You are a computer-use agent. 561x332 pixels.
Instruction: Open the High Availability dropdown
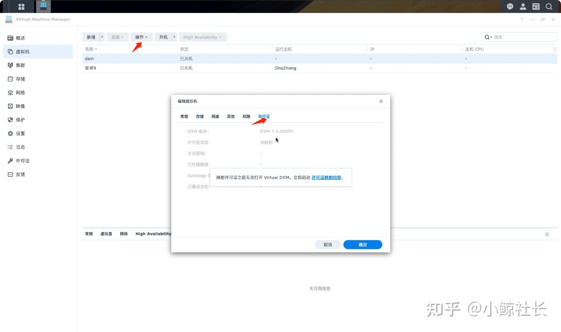(x=202, y=37)
